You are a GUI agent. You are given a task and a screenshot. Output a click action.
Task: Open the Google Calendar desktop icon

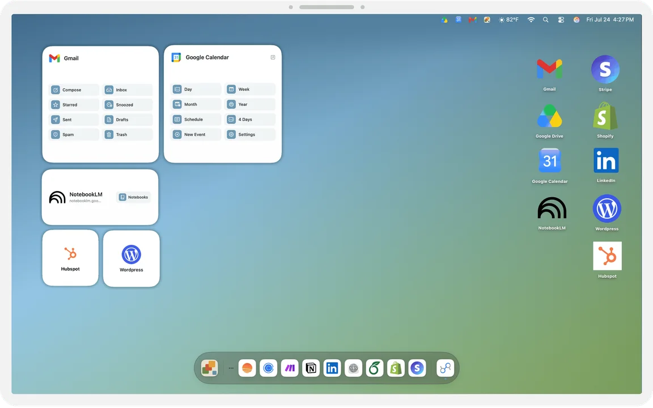[x=550, y=161]
